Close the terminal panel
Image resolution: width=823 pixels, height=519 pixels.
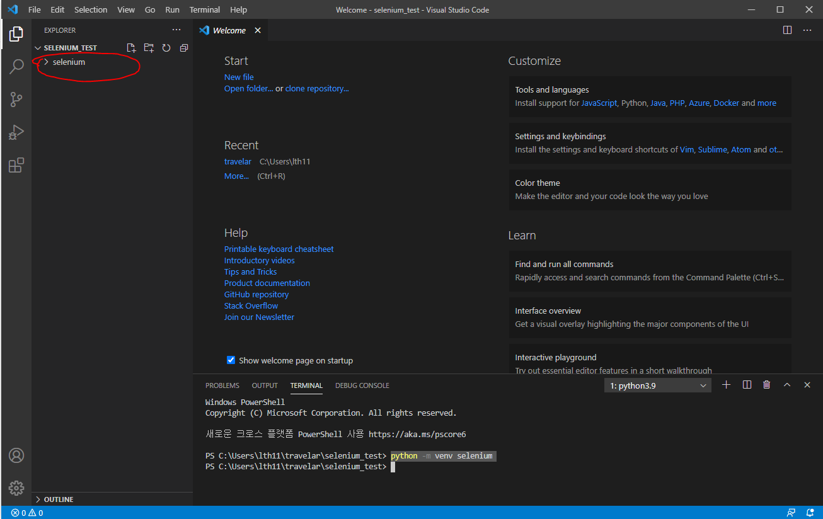pyautogui.click(x=807, y=385)
